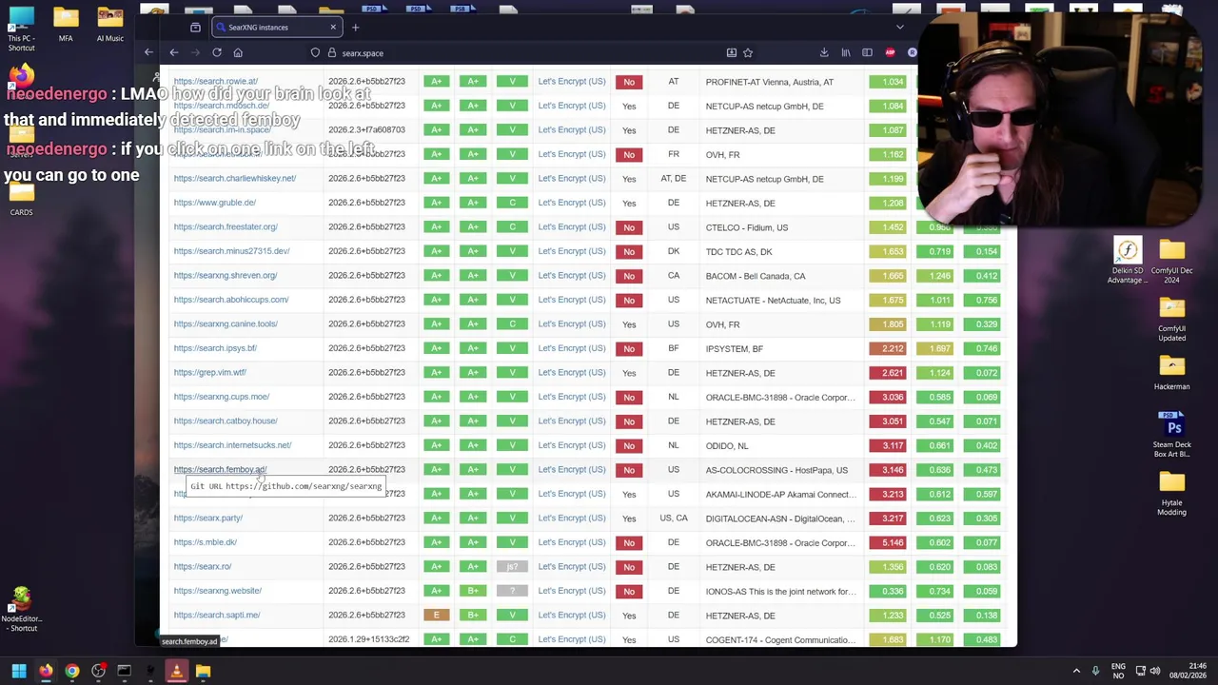Open https://grep.vim.wtf/ instance link
This screenshot has height=685, width=1218.
(210, 373)
